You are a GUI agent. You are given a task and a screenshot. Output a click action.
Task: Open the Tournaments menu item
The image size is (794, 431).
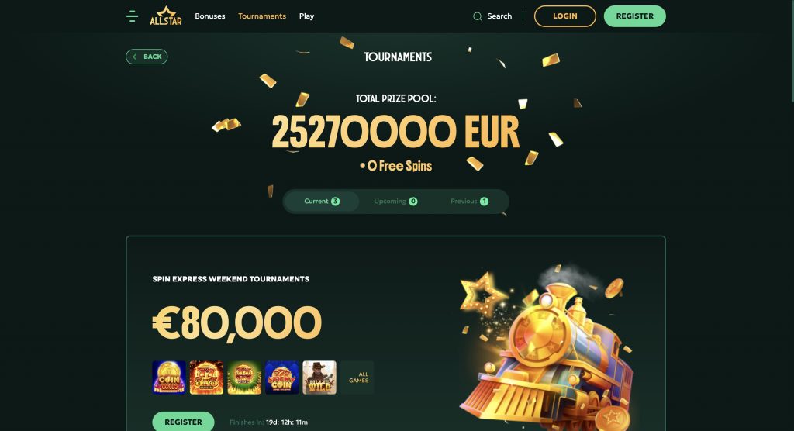[x=262, y=16]
